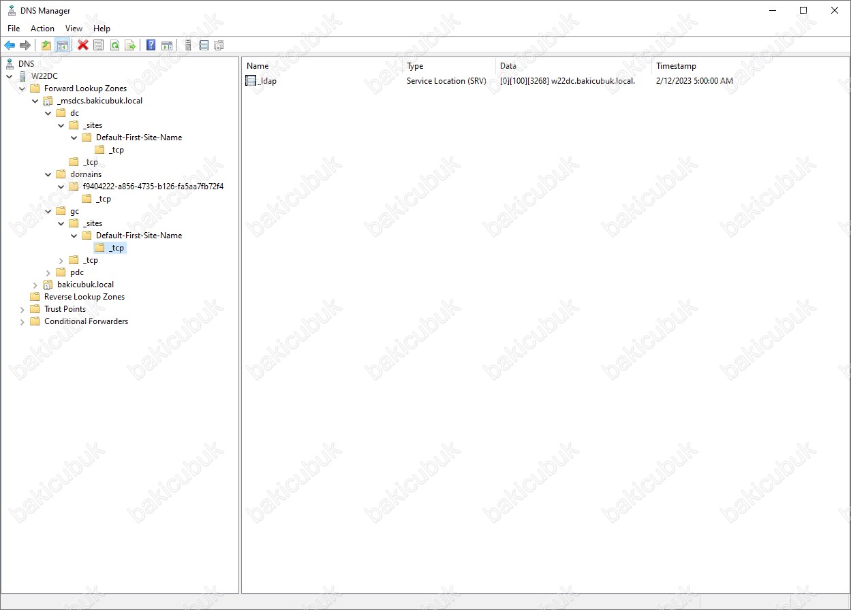851x610 pixels.
Task: Click the DNS root node icon in tree
Action: tap(10, 64)
